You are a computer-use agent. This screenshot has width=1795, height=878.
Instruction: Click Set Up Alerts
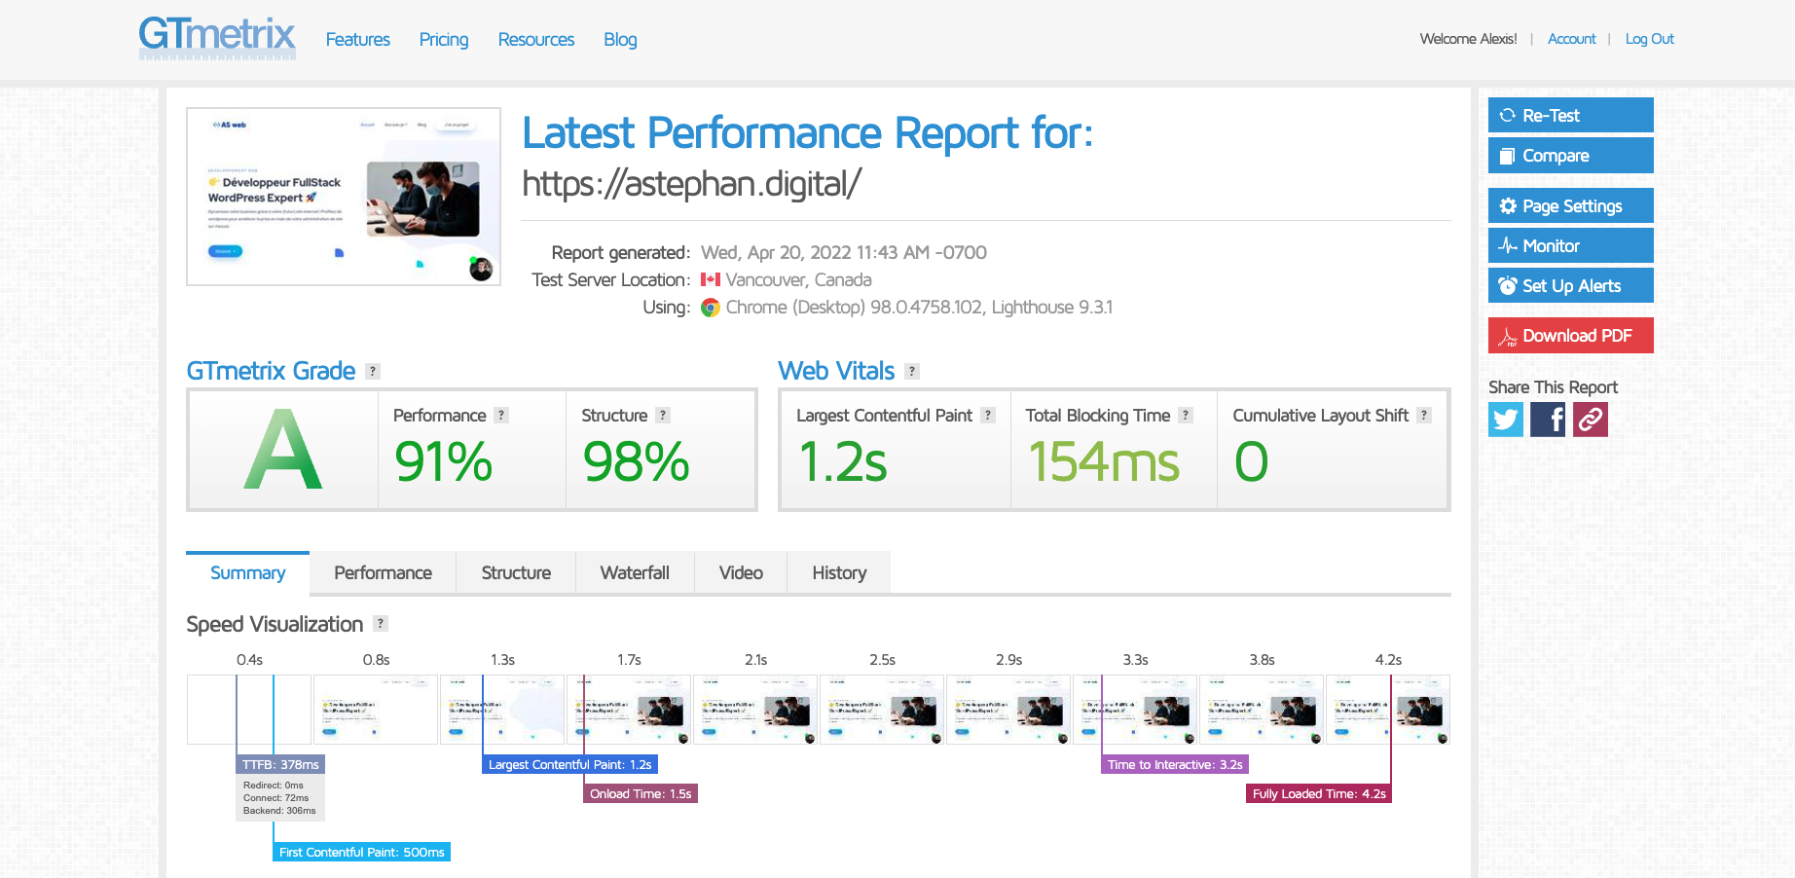click(x=1571, y=285)
